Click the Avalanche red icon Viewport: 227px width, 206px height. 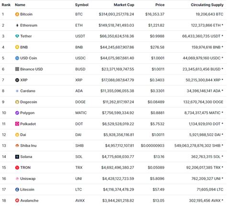point(17,200)
